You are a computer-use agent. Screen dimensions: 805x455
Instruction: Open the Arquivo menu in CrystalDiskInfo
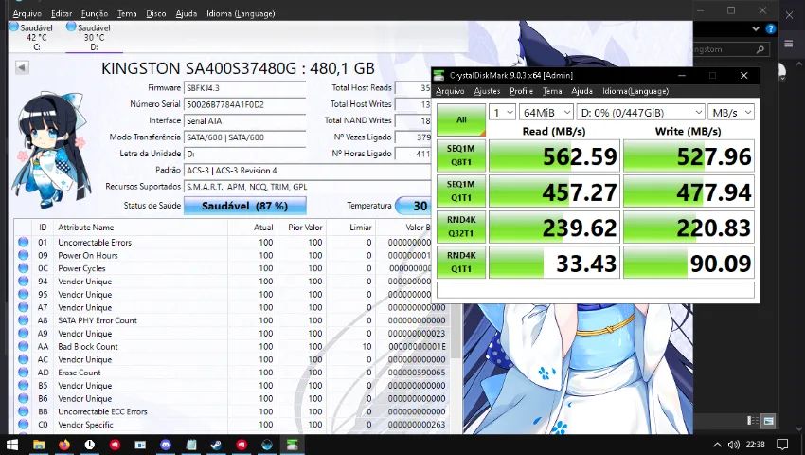27,14
